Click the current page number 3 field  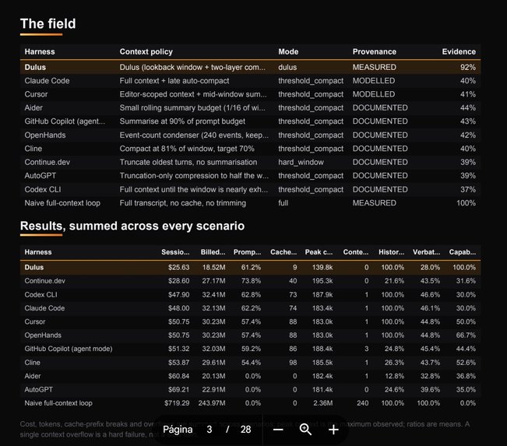point(209,429)
